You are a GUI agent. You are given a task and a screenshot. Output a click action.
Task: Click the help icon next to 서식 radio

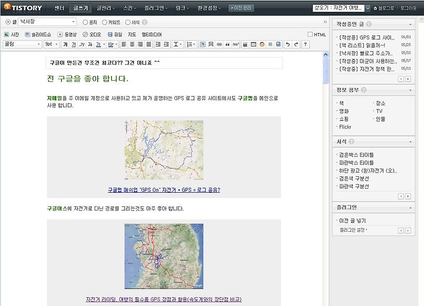click(145, 22)
